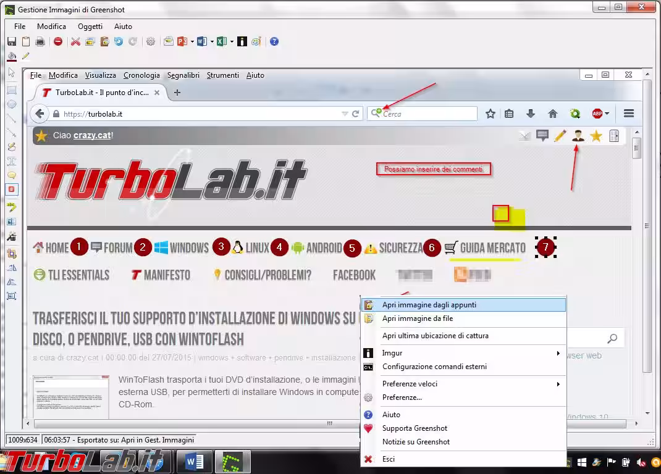Select the red counter tool

(x=12, y=189)
